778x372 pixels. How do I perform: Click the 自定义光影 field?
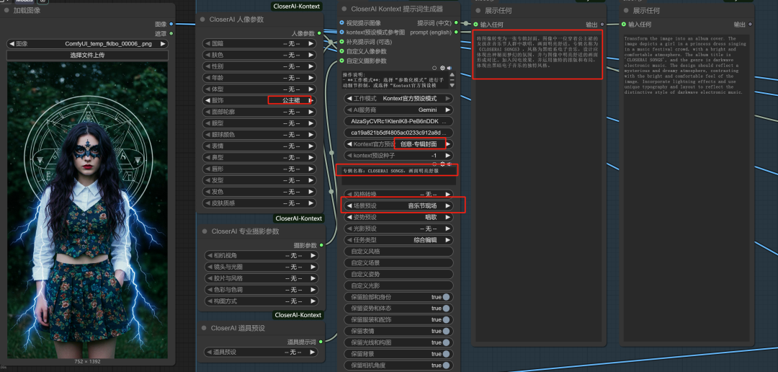pos(399,285)
